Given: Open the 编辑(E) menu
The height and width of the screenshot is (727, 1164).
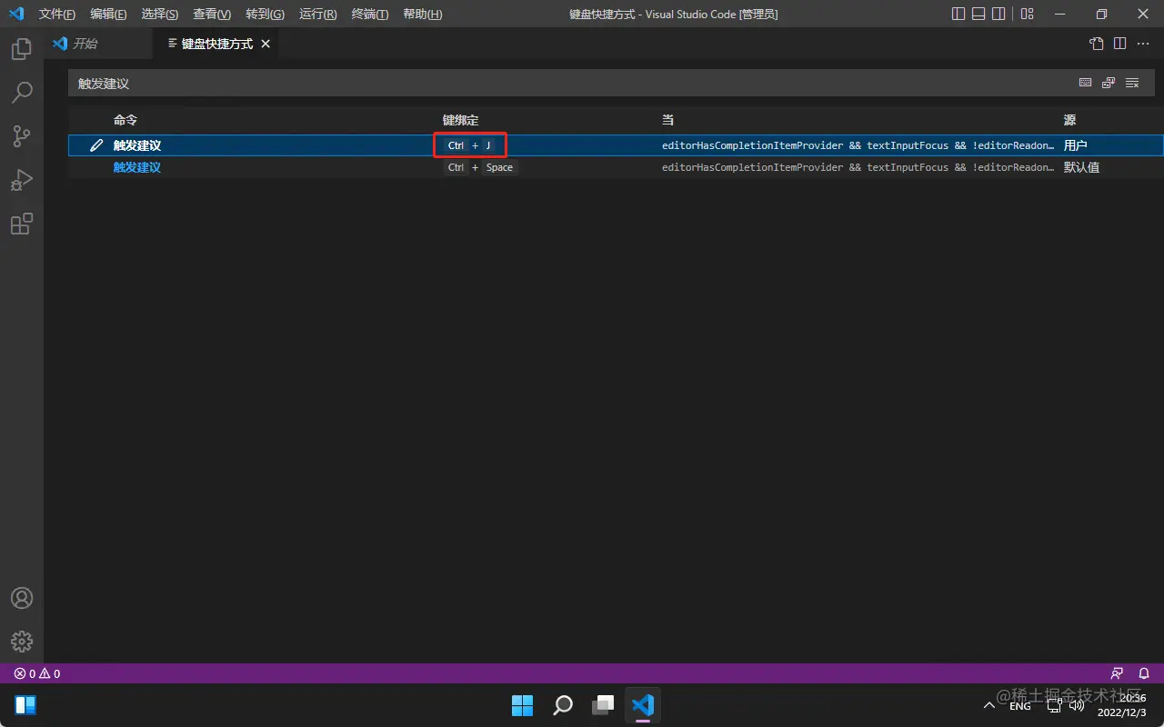Looking at the screenshot, I should coord(108,15).
